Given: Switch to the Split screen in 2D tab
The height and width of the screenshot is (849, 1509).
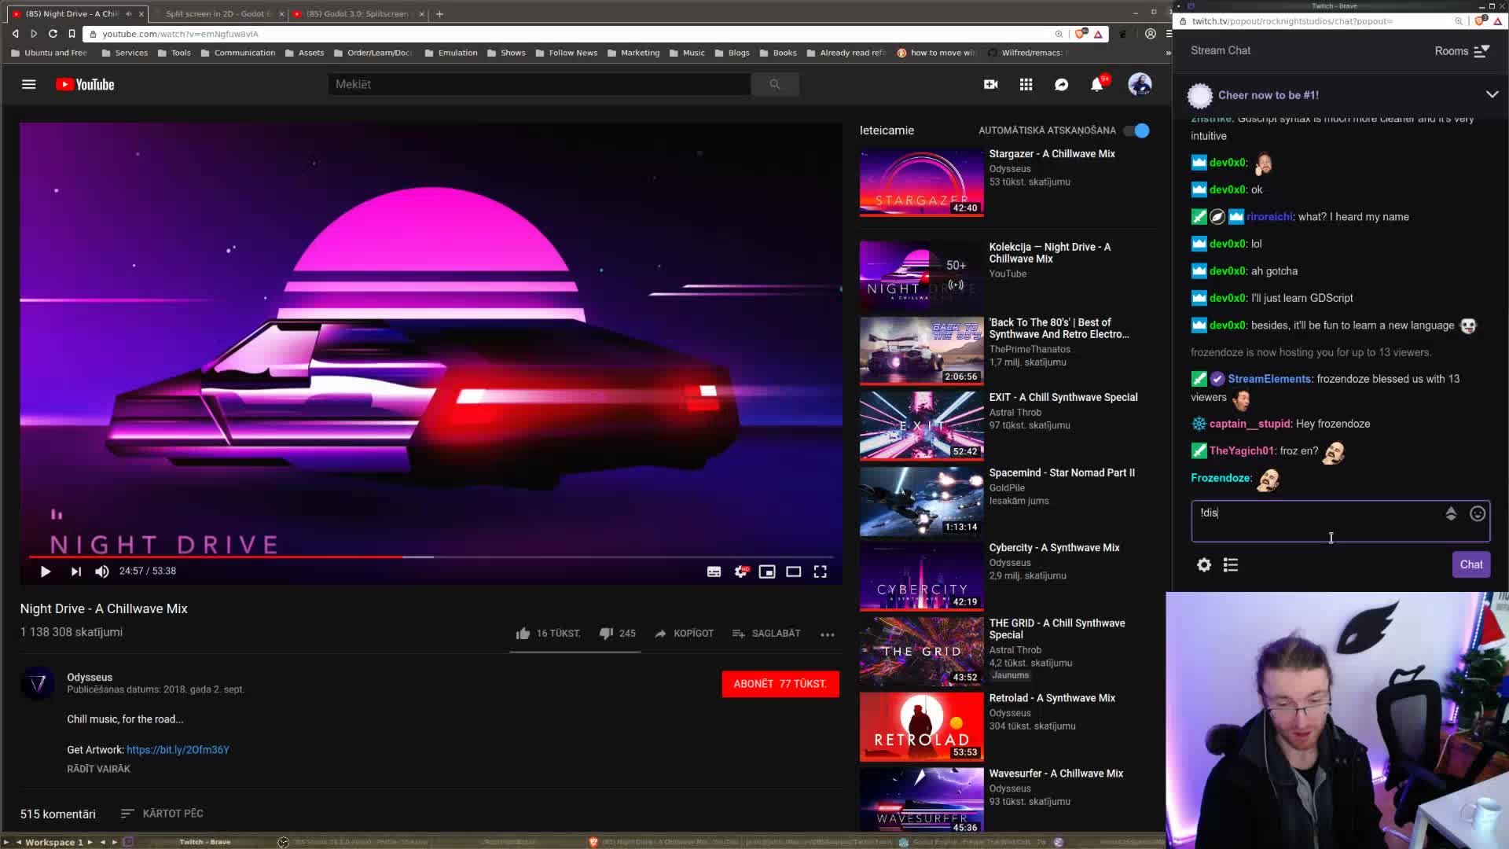Looking at the screenshot, I should (x=218, y=13).
